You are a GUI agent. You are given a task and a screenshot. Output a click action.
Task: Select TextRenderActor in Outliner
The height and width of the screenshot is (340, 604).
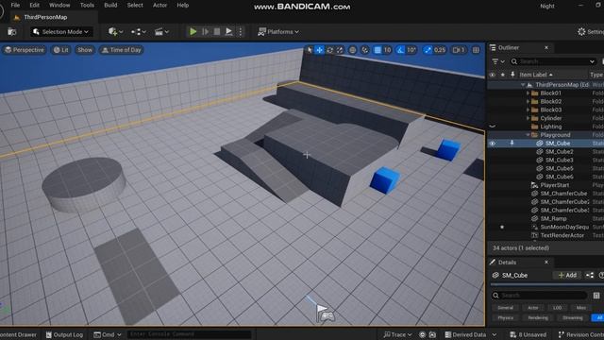coord(562,235)
